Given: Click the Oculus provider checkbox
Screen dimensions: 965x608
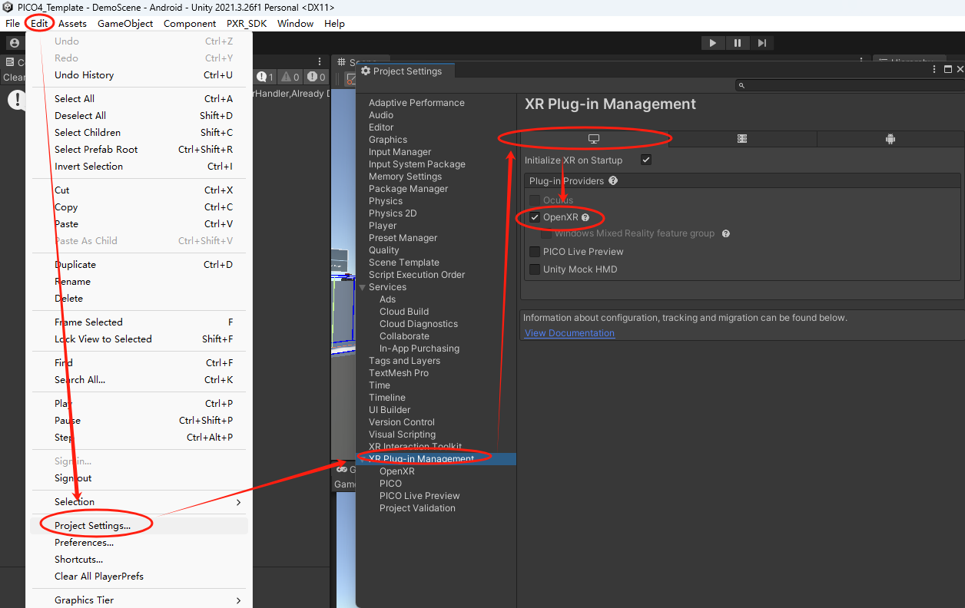Looking at the screenshot, I should (535, 200).
